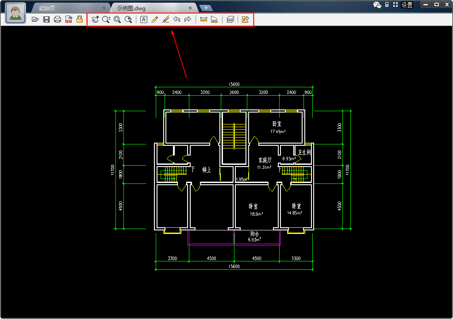Click the yellow lock encryption icon
This screenshot has width=453, height=319.
[x=80, y=19]
